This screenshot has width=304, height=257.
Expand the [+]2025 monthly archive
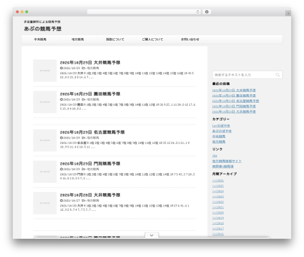pos(218,186)
